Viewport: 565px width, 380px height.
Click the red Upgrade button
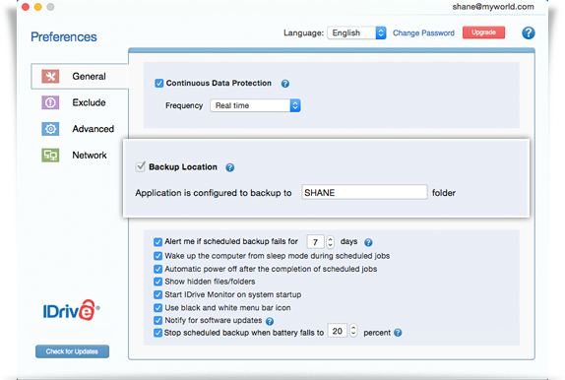pos(483,32)
